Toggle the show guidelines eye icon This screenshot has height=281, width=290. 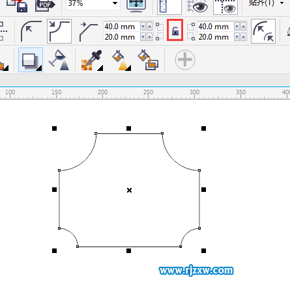tap(225, 7)
